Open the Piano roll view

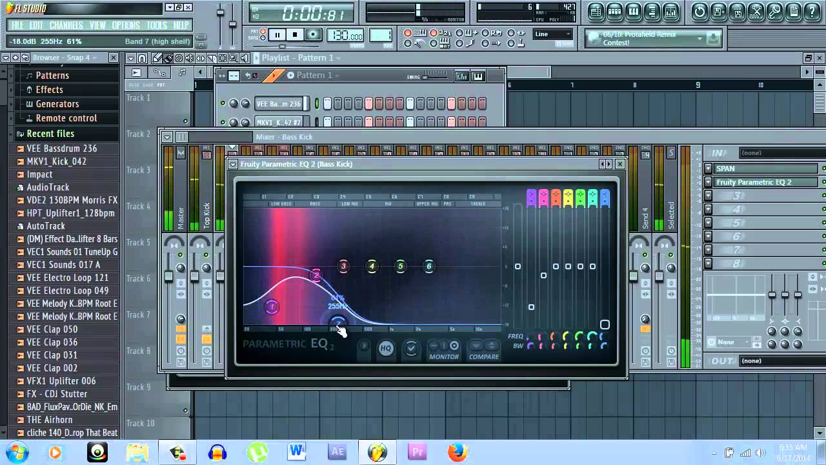[x=633, y=11]
